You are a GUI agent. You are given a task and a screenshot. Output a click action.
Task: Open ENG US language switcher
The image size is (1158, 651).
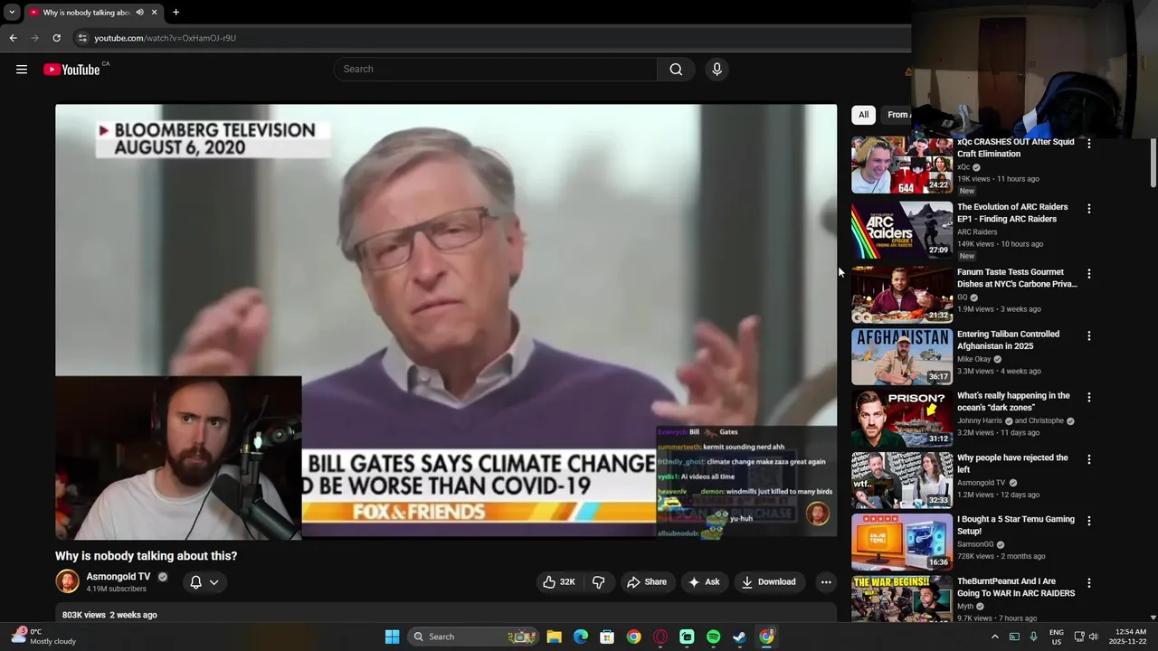pos(1056,637)
